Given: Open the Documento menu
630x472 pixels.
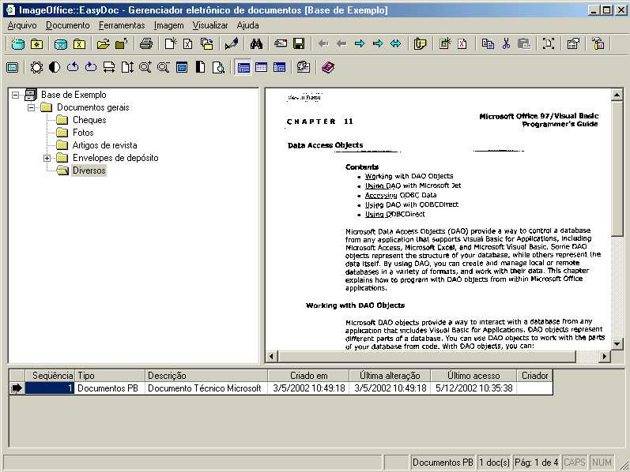Looking at the screenshot, I should [67, 25].
